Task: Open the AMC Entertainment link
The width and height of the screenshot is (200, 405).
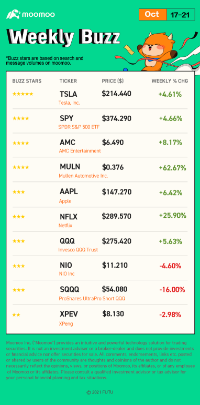Action: coord(80,151)
